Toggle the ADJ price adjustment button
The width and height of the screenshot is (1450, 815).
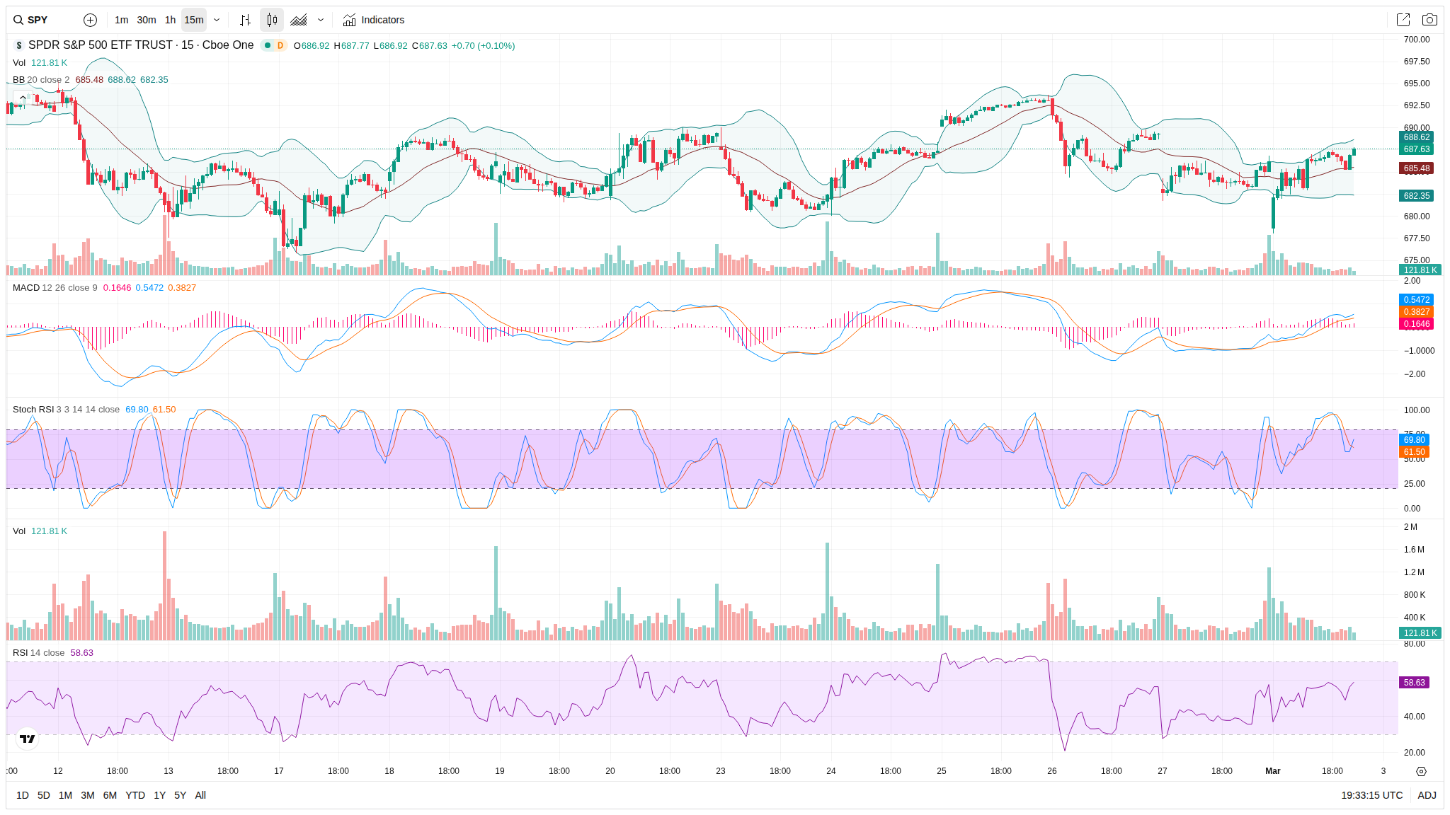click(x=1426, y=795)
